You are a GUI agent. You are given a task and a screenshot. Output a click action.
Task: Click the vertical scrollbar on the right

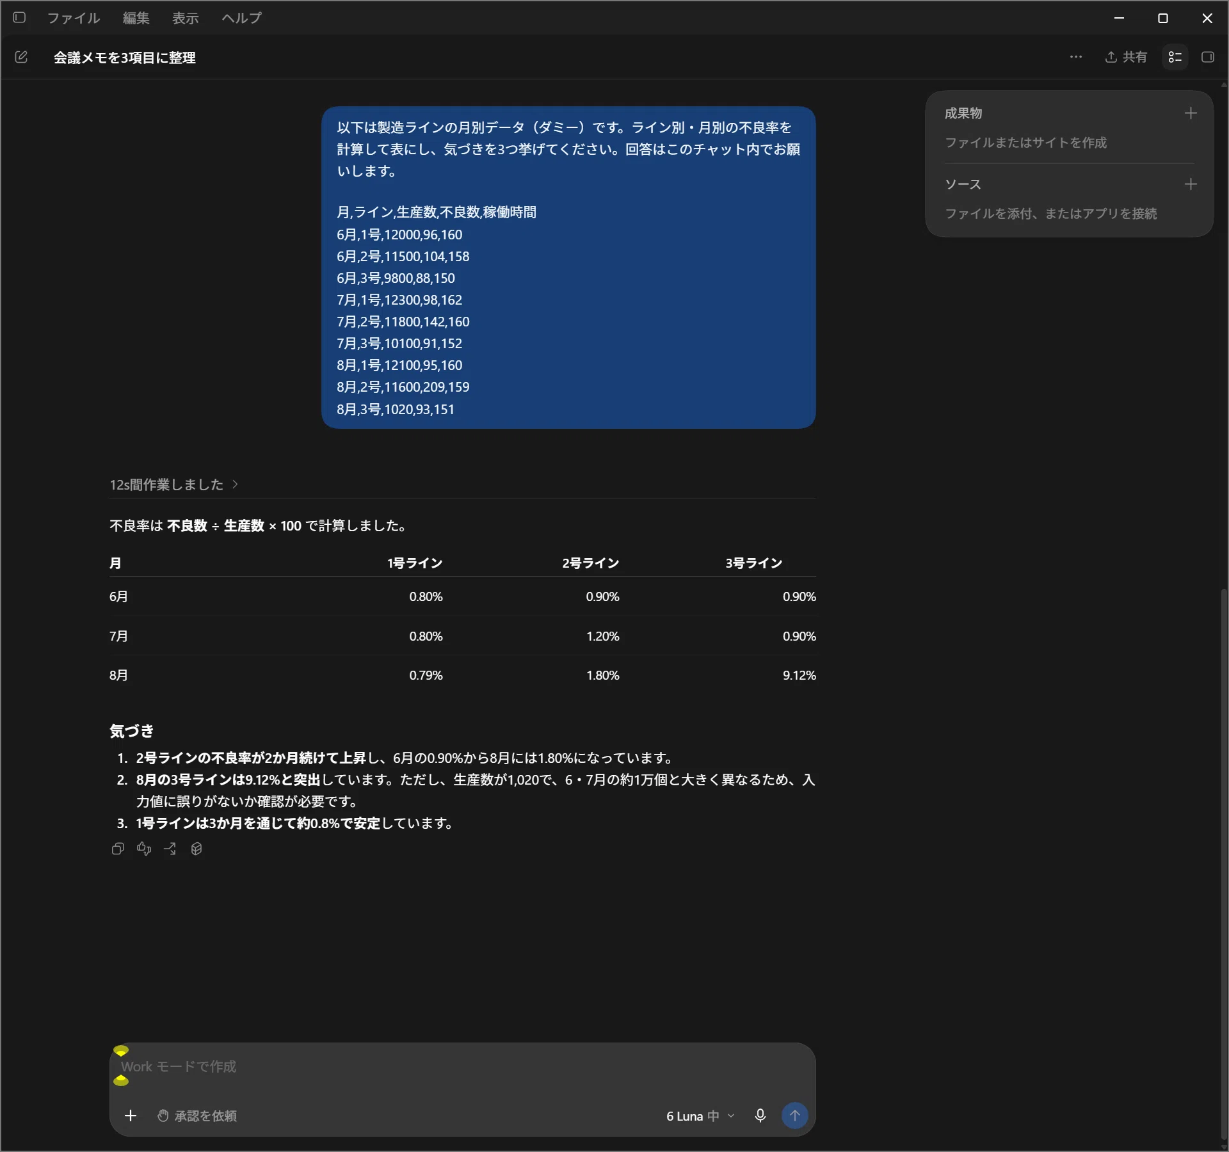(x=1224, y=864)
